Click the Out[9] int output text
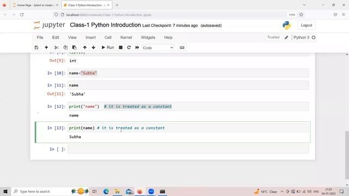 [73, 60]
